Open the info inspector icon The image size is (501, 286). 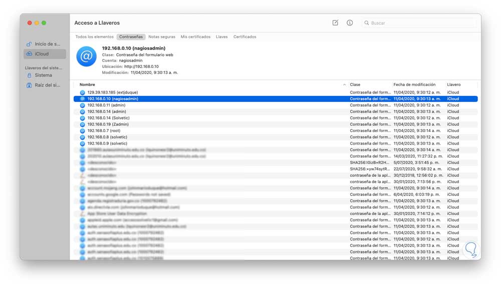tap(350, 22)
